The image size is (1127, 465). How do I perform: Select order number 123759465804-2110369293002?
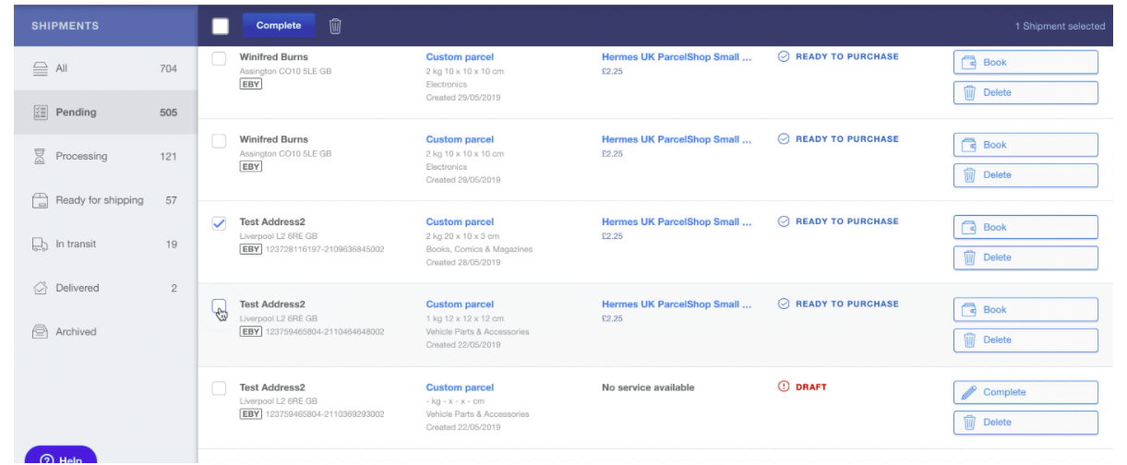pos(326,413)
